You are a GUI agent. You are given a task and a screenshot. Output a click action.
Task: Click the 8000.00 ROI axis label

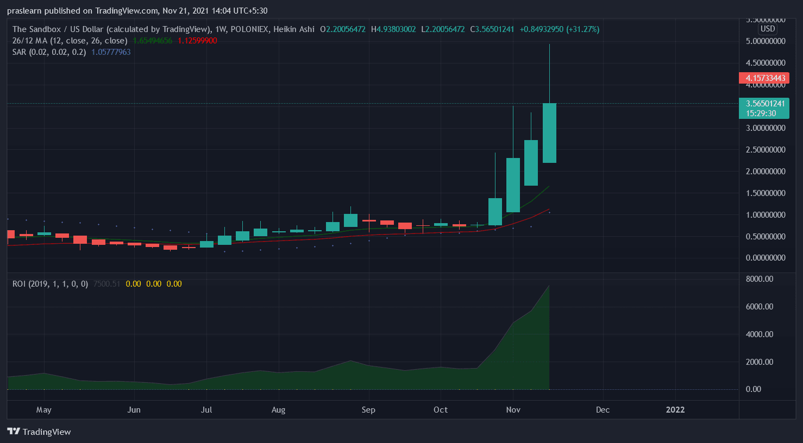coord(759,279)
